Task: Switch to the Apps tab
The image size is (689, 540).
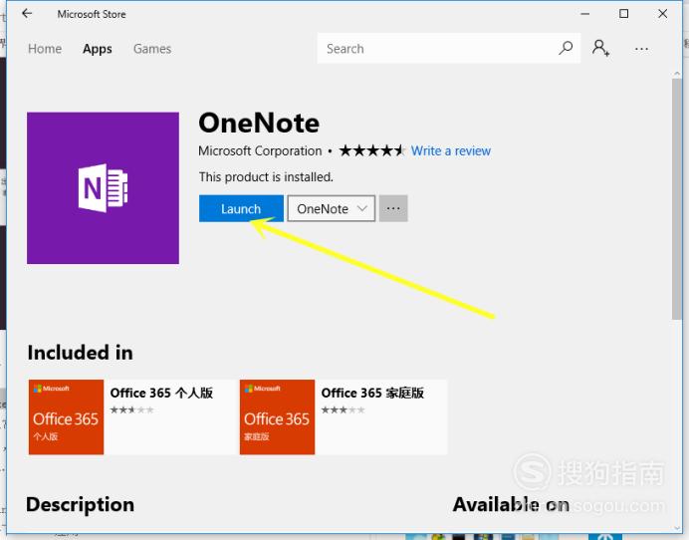Action: click(x=98, y=49)
